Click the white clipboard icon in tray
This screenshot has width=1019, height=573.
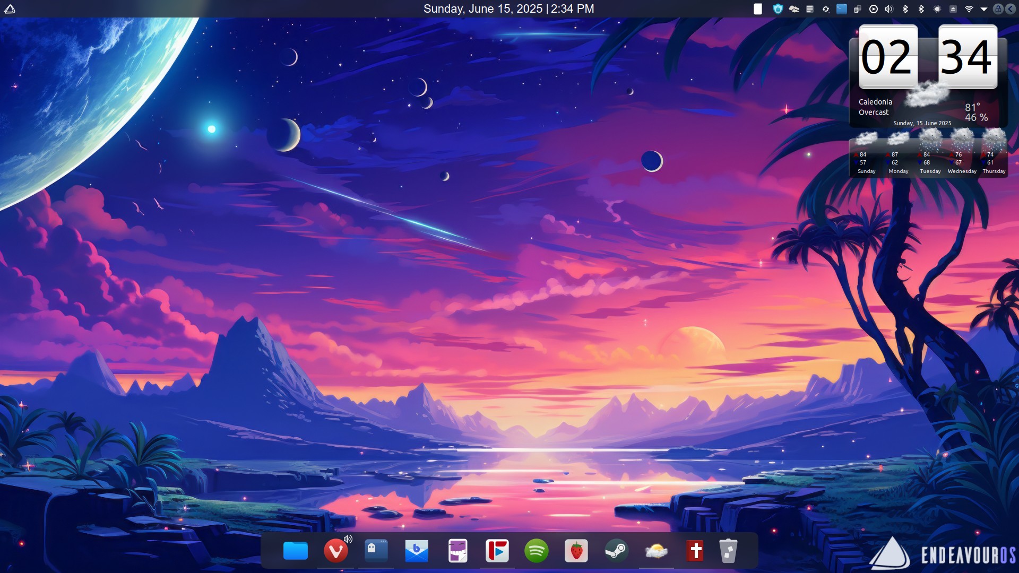pyautogui.click(x=758, y=8)
